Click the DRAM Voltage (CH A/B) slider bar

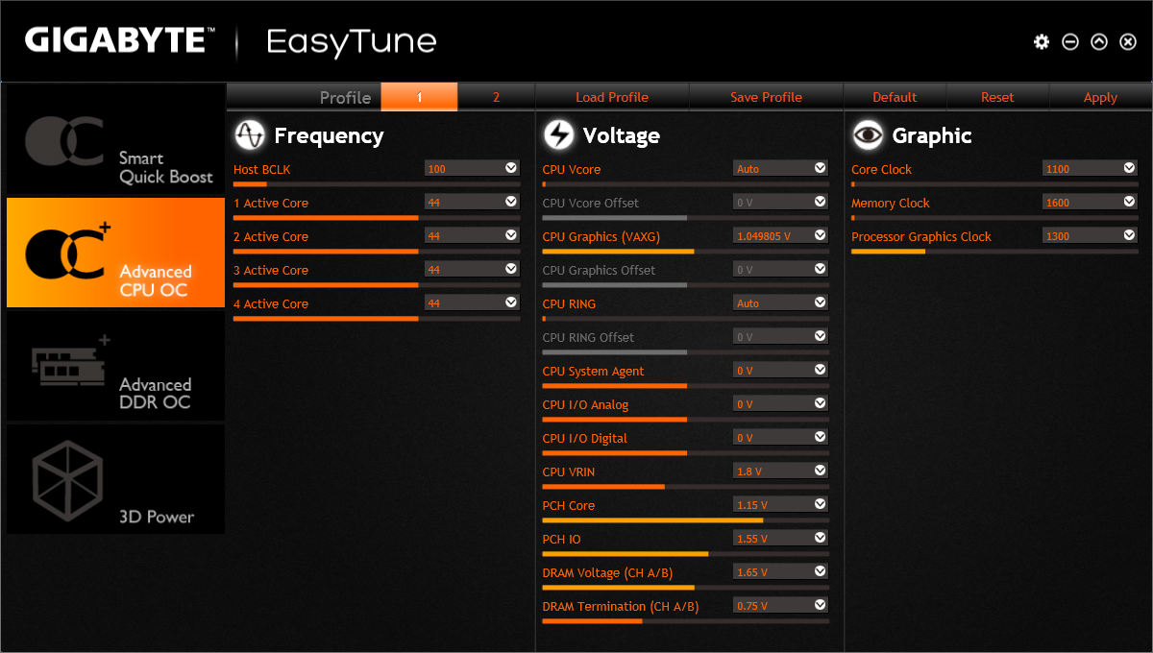[685, 587]
